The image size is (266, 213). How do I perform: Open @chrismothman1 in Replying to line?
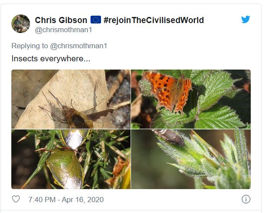tap(78, 46)
